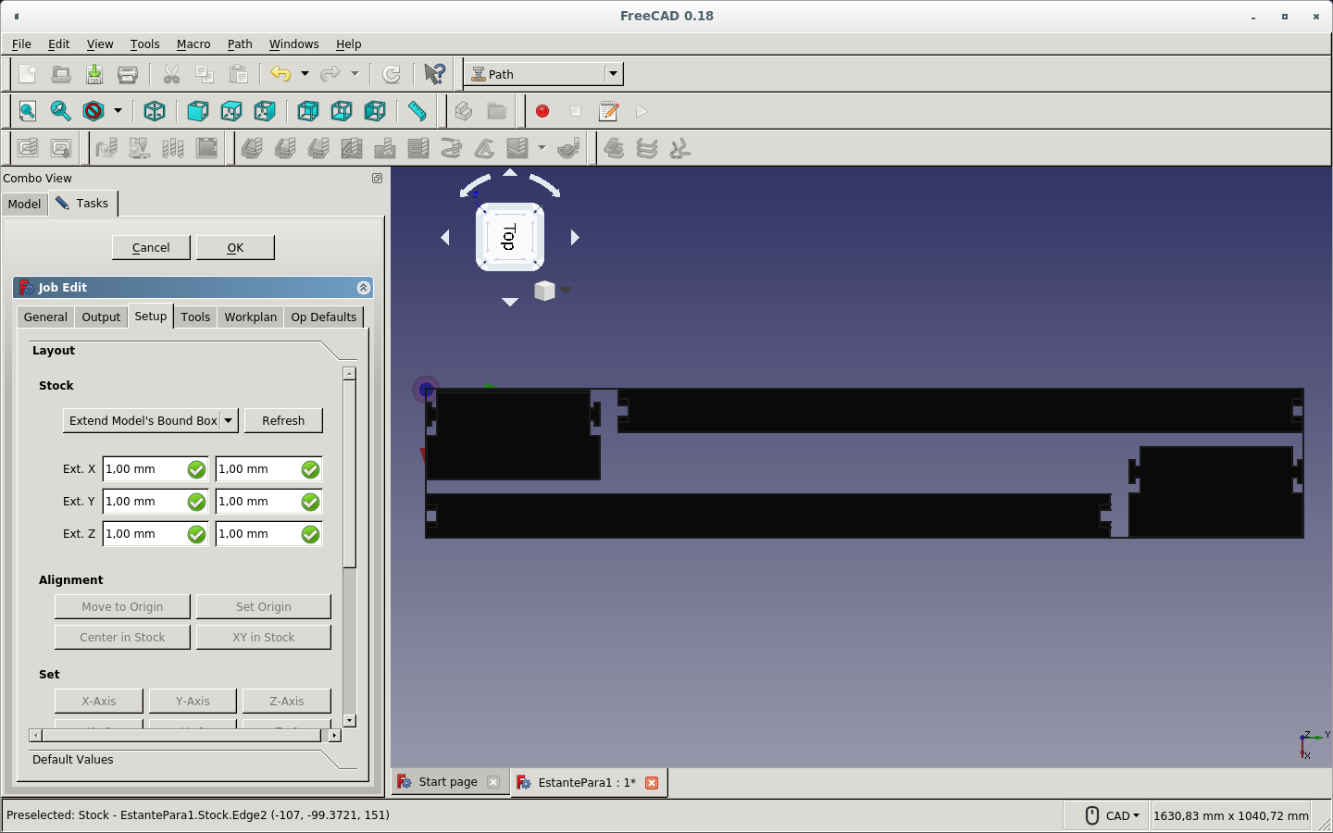Click the Path helix operation icon
The image size is (1333, 833).
(x=452, y=148)
